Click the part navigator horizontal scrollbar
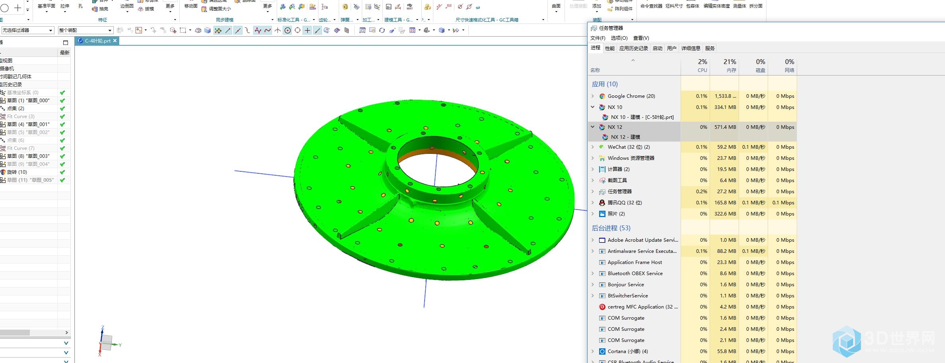This screenshot has width=945, height=363. point(15,332)
